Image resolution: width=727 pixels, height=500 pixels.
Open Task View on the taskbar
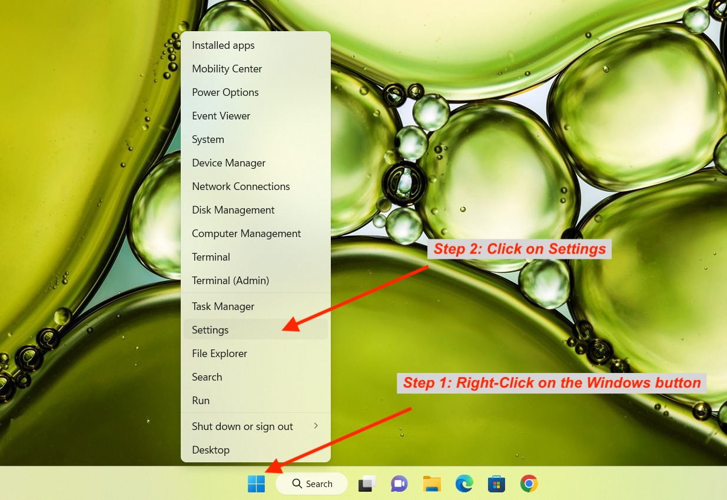(367, 483)
